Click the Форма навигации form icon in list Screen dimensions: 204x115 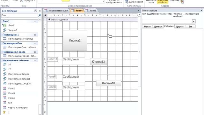pyautogui.click(x=4, y=108)
